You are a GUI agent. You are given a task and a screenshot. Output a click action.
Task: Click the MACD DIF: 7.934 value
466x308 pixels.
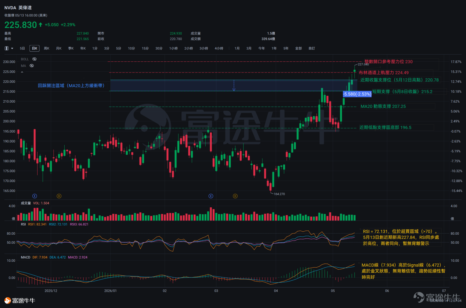[x=40, y=257]
